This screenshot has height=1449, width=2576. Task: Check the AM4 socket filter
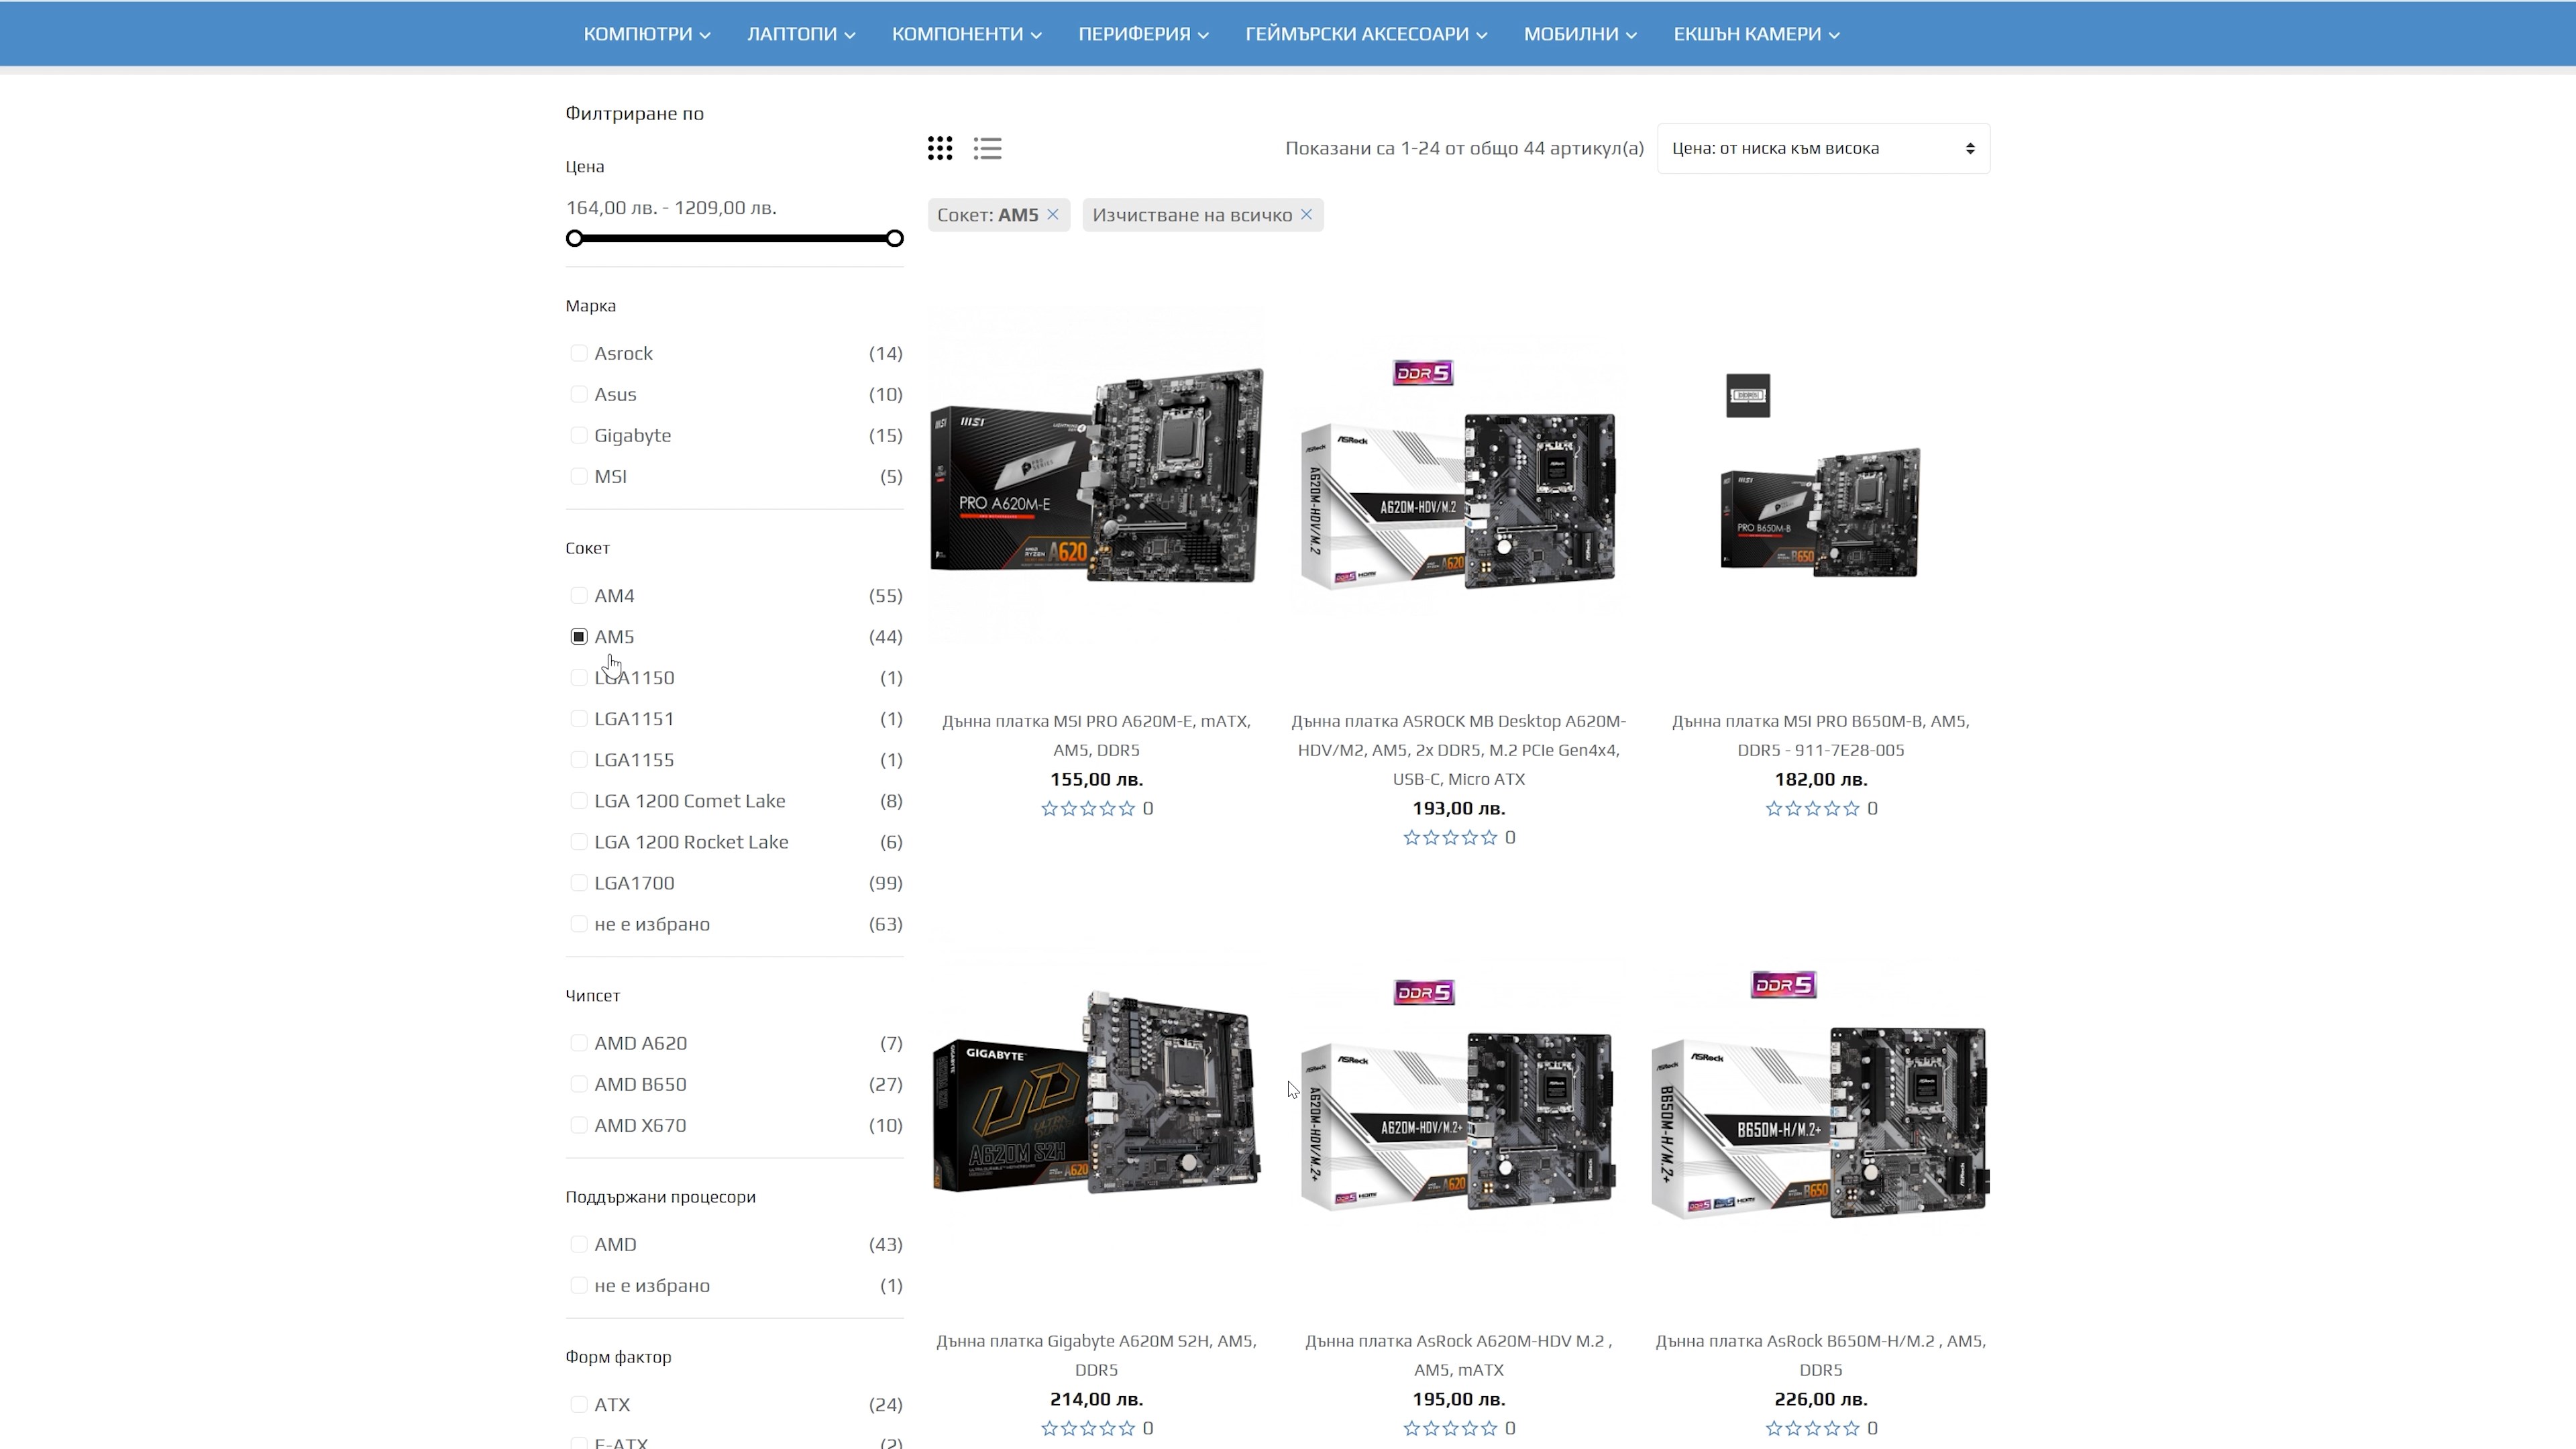pos(578,595)
